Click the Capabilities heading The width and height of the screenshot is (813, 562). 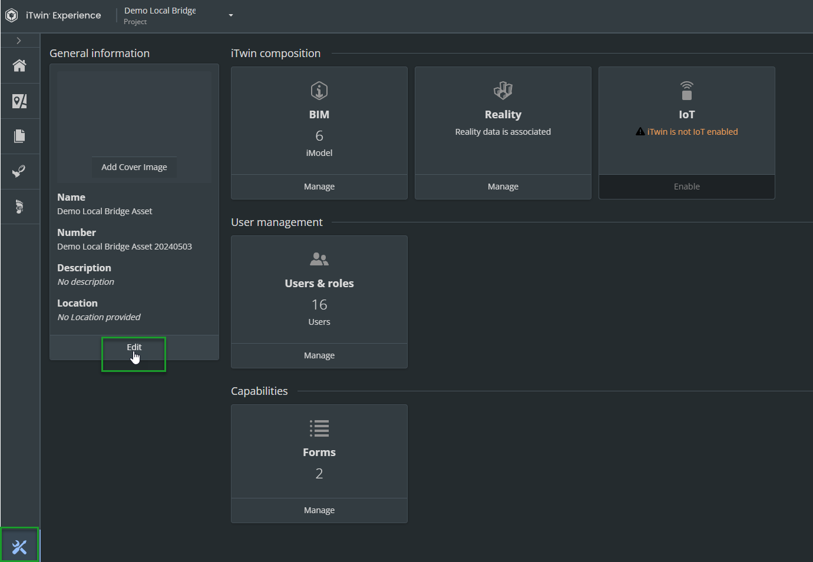coord(259,391)
